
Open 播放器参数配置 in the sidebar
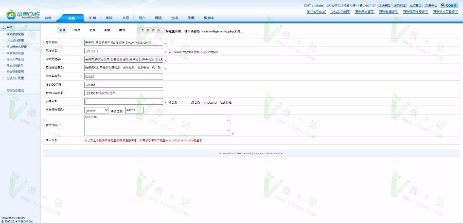point(16,47)
